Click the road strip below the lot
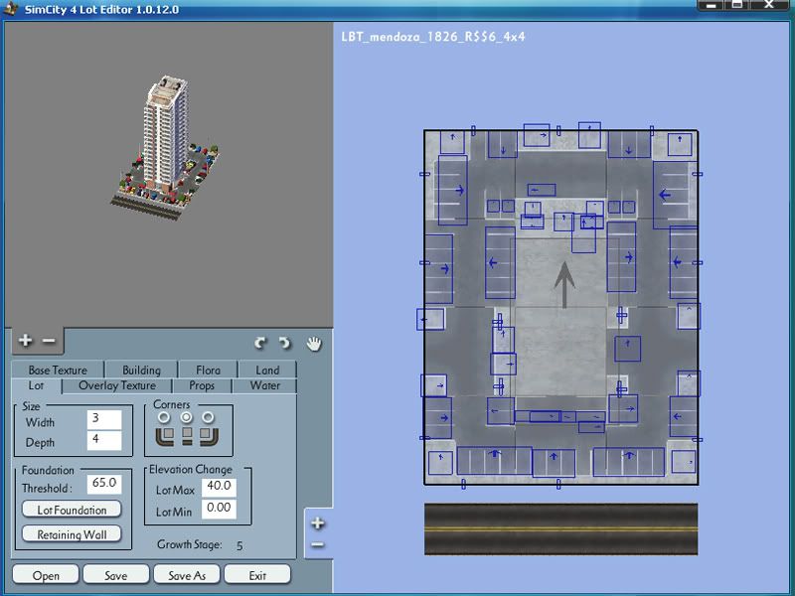The height and width of the screenshot is (596, 795). (x=560, y=528)
